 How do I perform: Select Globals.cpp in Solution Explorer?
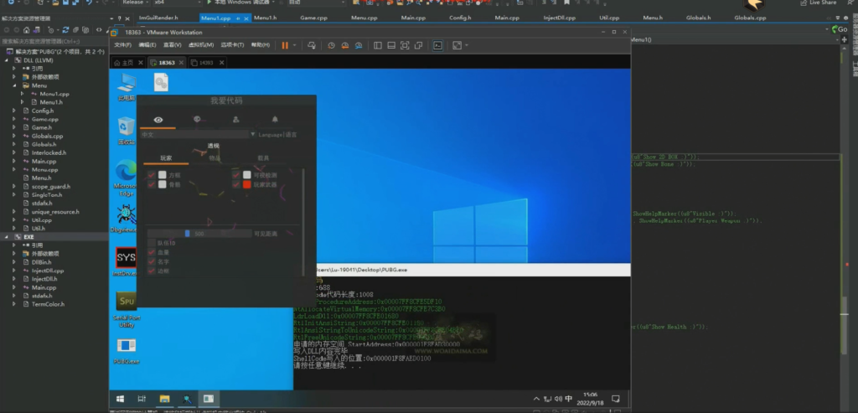coord(47,136)
